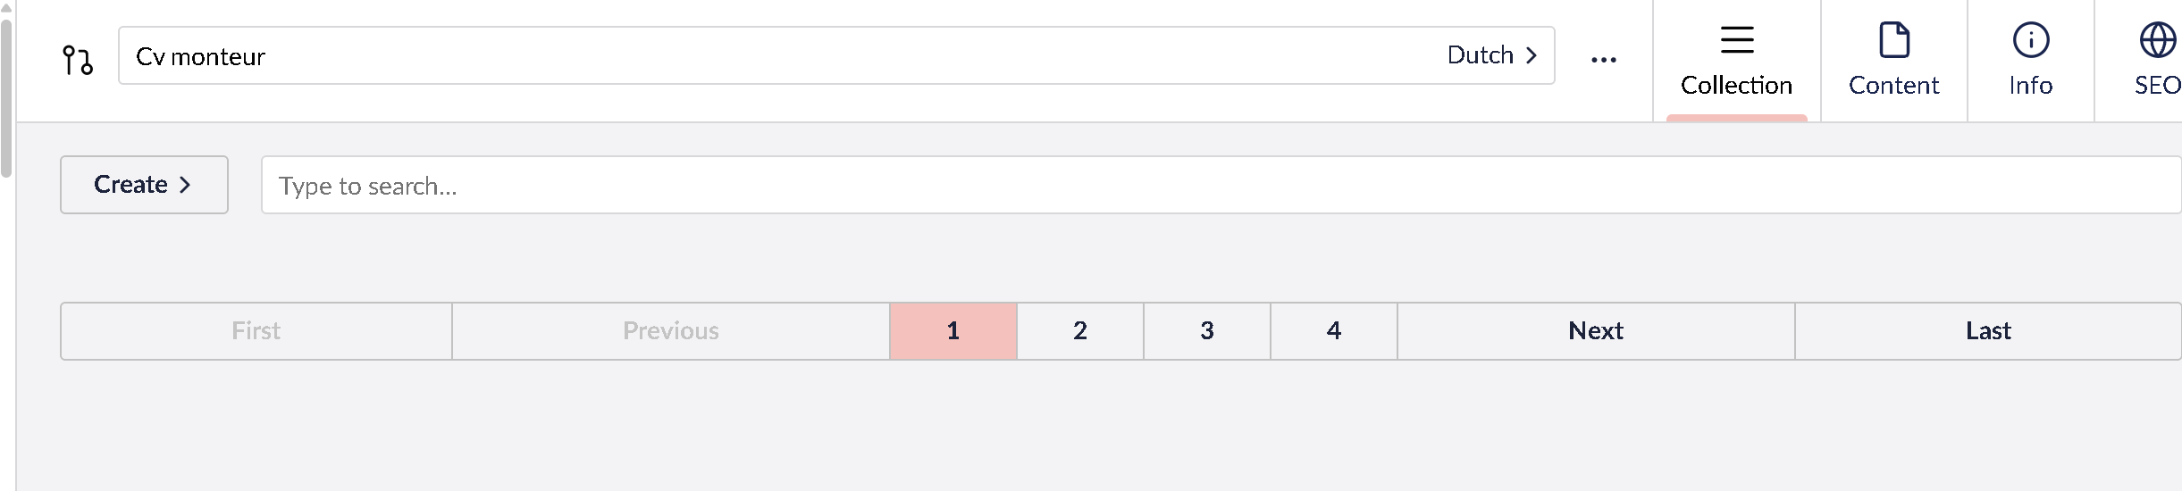
Task: Jump to the Last page
Action: (1987, 331)
